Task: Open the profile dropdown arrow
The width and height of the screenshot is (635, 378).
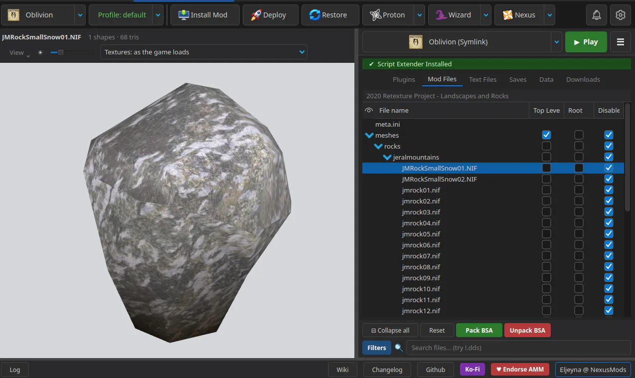Action: (x=158, y=15)
